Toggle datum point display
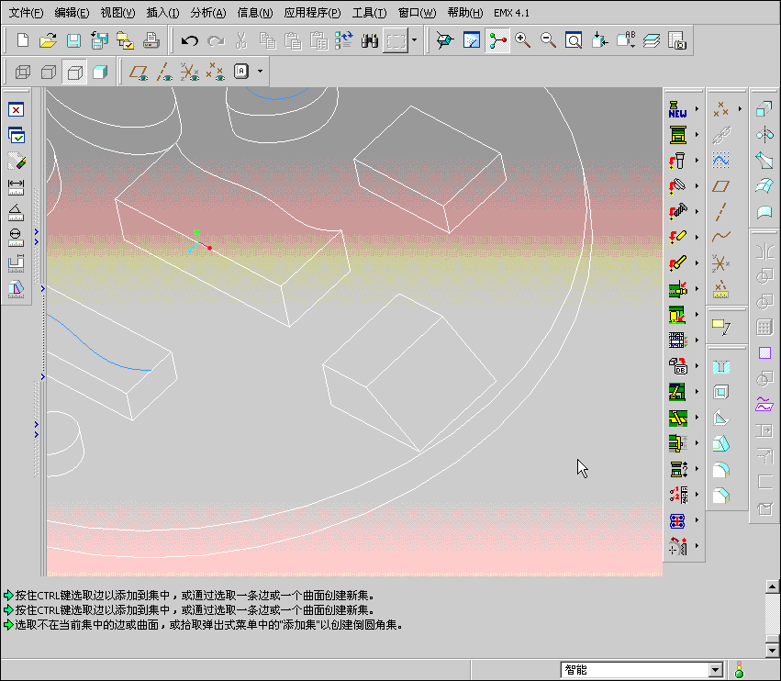781x681 pixels. (x=190, y=72)
